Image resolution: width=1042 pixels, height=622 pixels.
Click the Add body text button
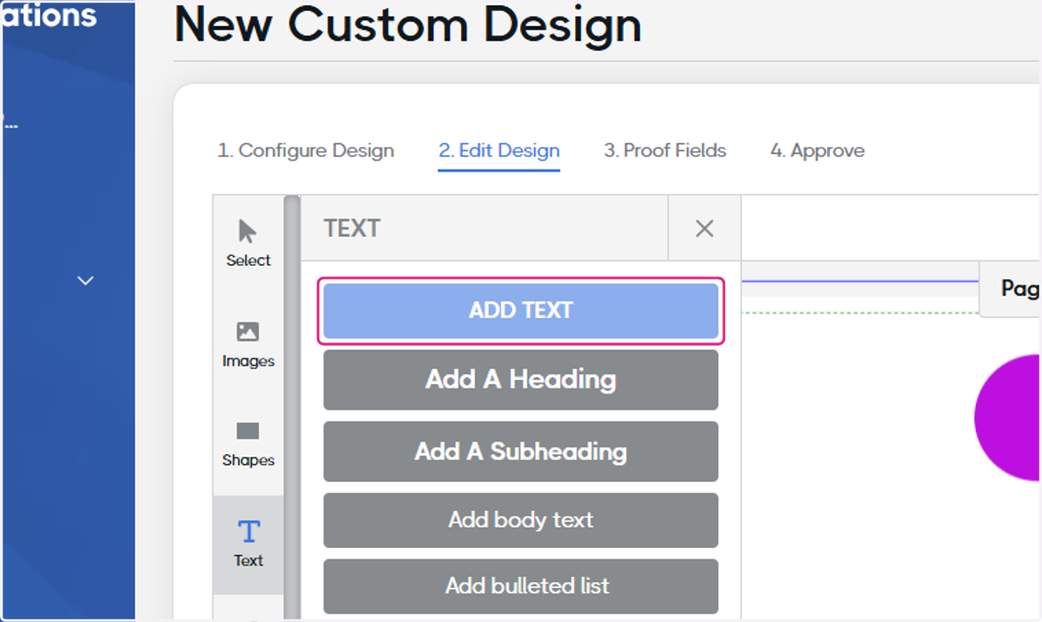coord(521,520)
